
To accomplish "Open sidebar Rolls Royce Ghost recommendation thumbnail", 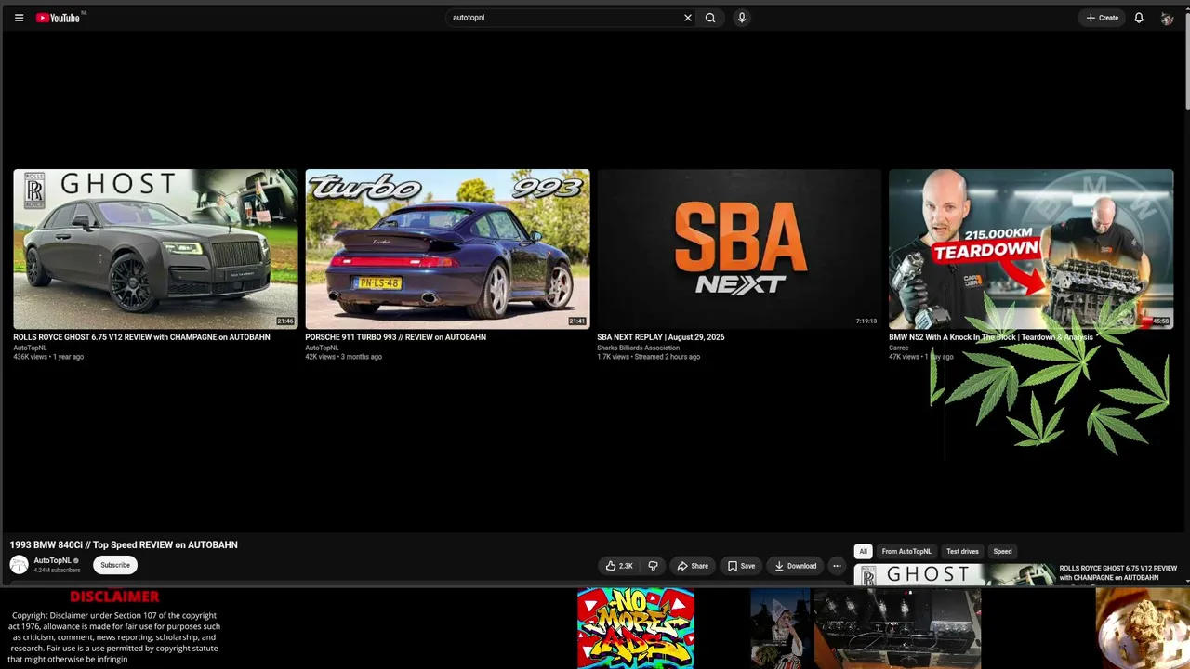I will tap(953, 574).
